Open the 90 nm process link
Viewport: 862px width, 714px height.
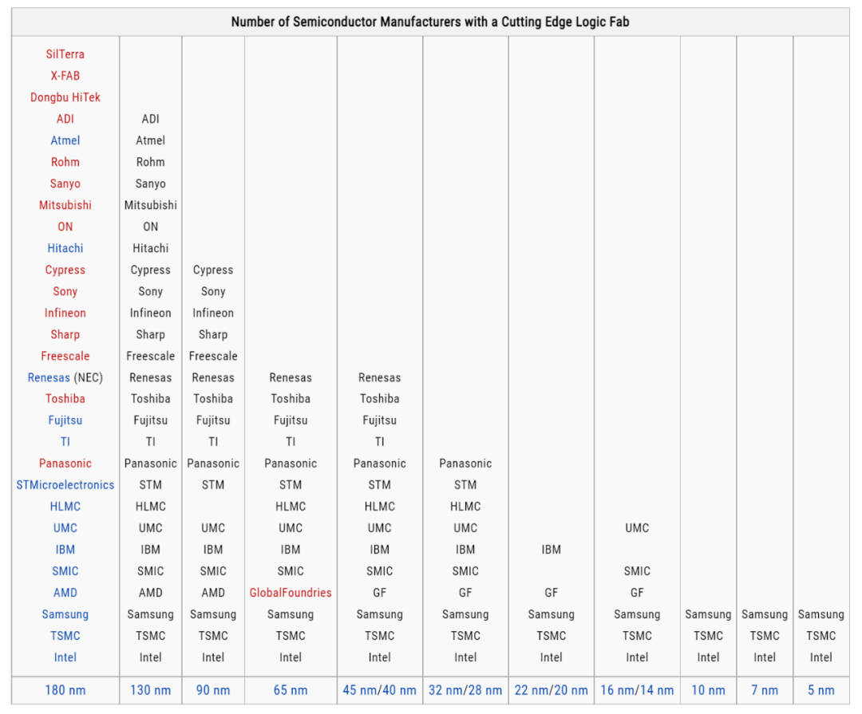coord(213,690)
